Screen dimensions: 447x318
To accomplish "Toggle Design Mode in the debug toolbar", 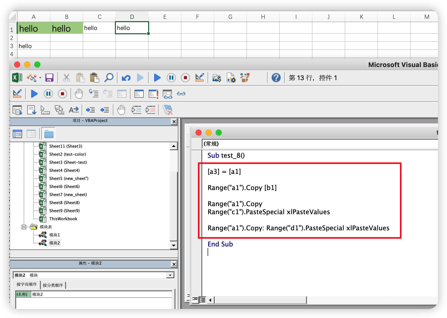I will (x=17, y=94).
